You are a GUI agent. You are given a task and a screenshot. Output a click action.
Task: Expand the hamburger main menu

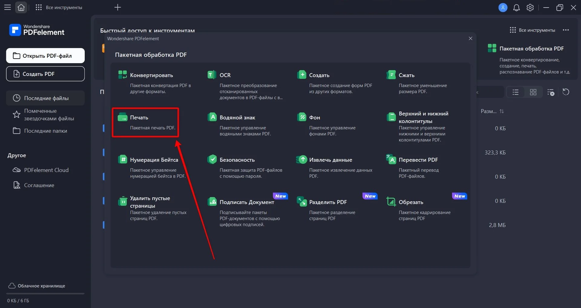click(8, 7)
